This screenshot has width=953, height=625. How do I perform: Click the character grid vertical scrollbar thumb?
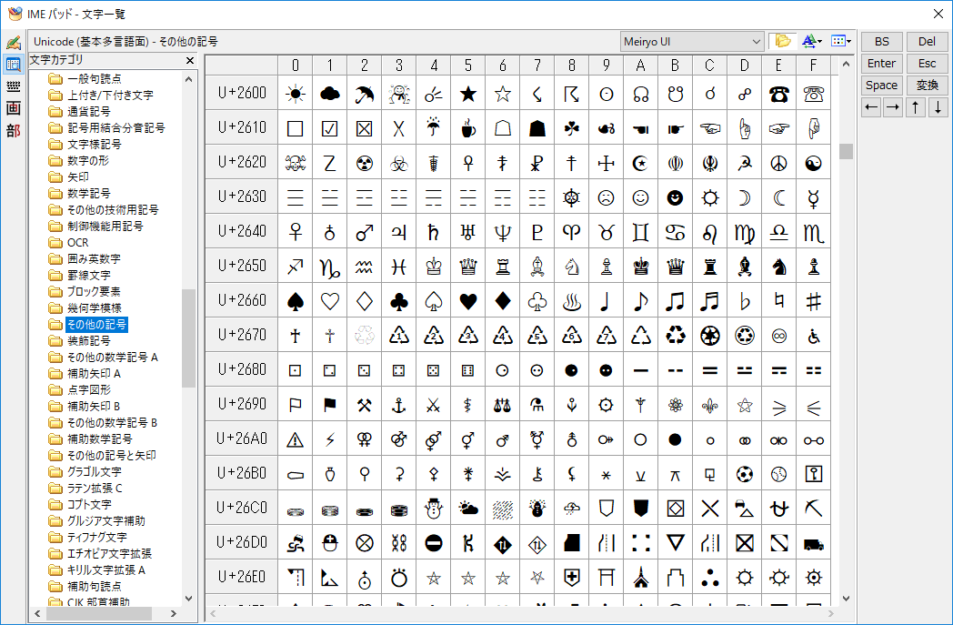846,151
